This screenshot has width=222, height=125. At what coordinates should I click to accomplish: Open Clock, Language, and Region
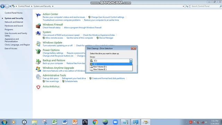click(x=17, y=45)
